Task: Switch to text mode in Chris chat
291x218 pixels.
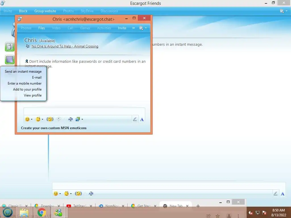Action: (142, 120)
